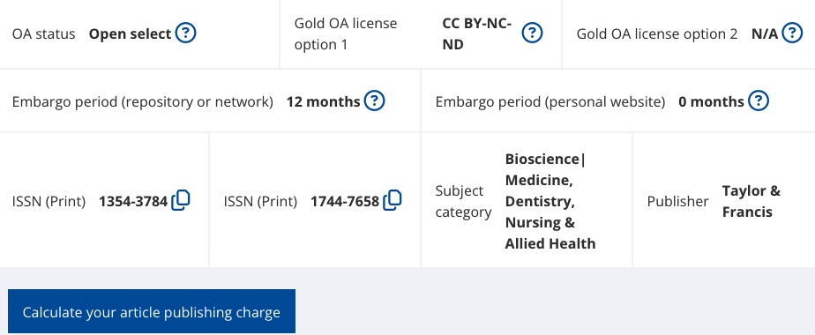Screen dimensions: 815x335
Task: Select the Open select status text
Action: 130,34
